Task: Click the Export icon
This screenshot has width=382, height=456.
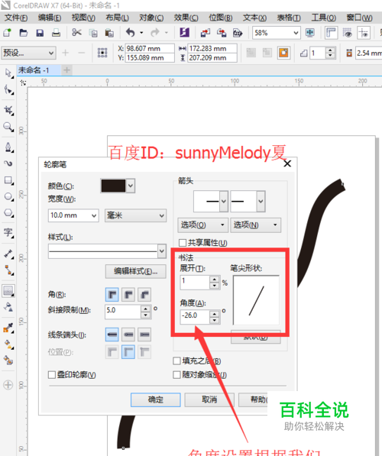Action: (x=222, y=33)
